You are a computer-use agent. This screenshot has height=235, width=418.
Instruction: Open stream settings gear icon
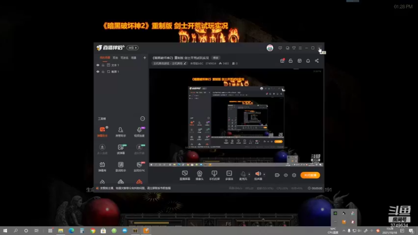[x=294, y=175]
